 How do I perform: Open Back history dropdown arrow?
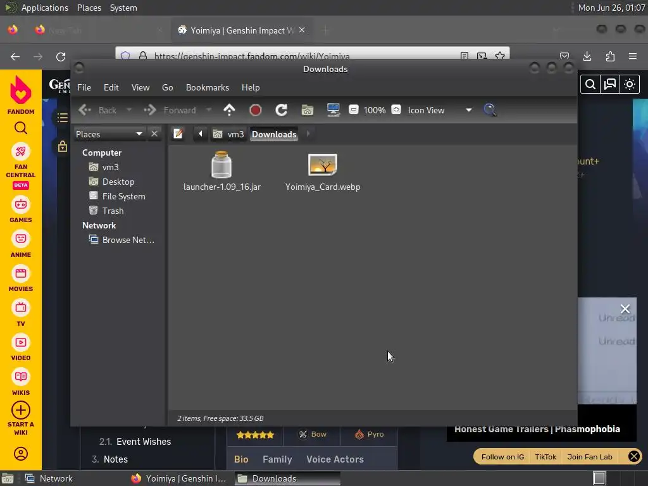pos(129,110)
